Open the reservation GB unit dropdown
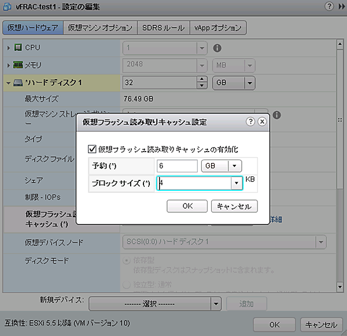Image resolution: width=347 pixels, height=336 pixels. pyautogui.click(x=235, y=166)
